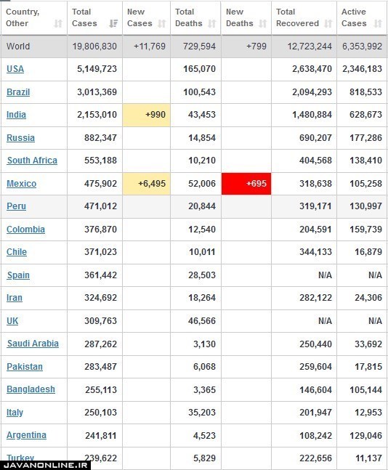Click Total Cases sort icon
Screen dimensions: 388x470
coord(113,23)
